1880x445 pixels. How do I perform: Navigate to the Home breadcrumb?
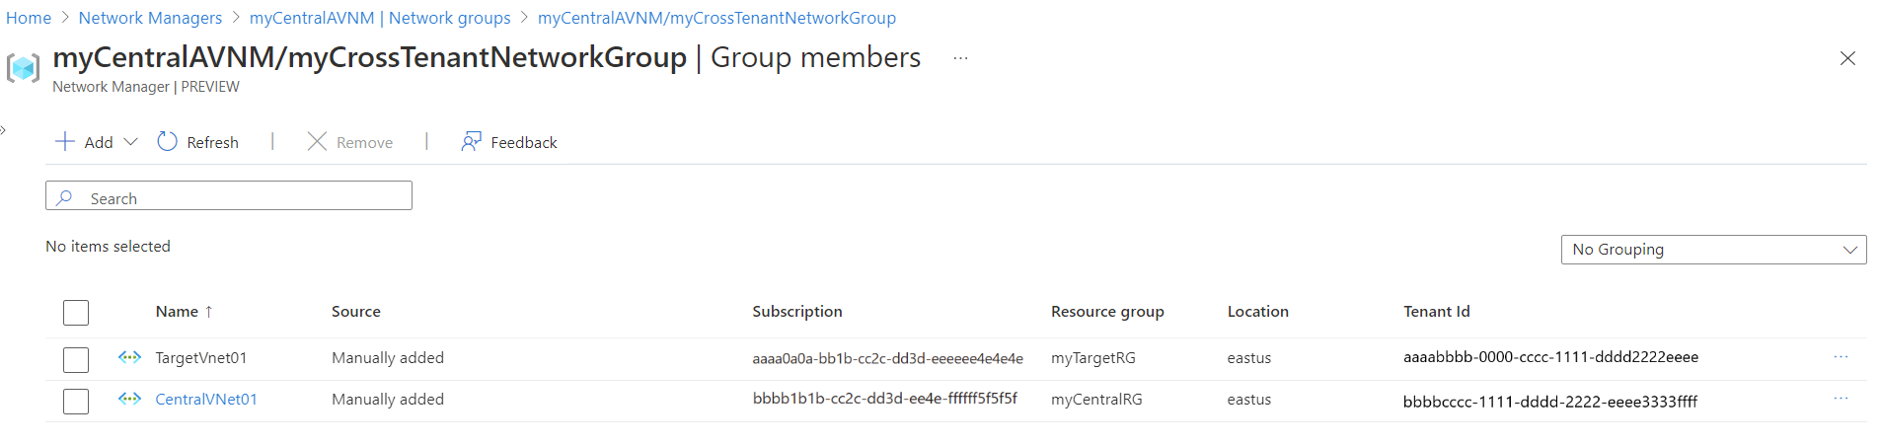click(x=29, y=18)
